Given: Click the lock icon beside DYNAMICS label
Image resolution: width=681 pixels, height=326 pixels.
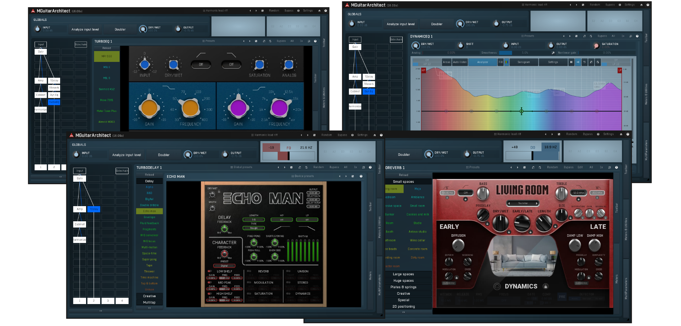Looking at the screenshot, I should pos(546,286).
